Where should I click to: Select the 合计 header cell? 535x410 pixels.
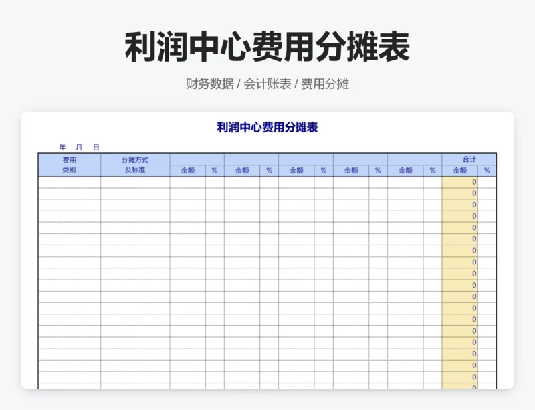point(469,159)
